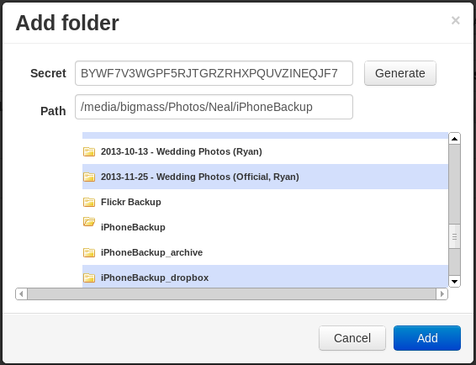Generate a new secret key

tap(400, 73)
